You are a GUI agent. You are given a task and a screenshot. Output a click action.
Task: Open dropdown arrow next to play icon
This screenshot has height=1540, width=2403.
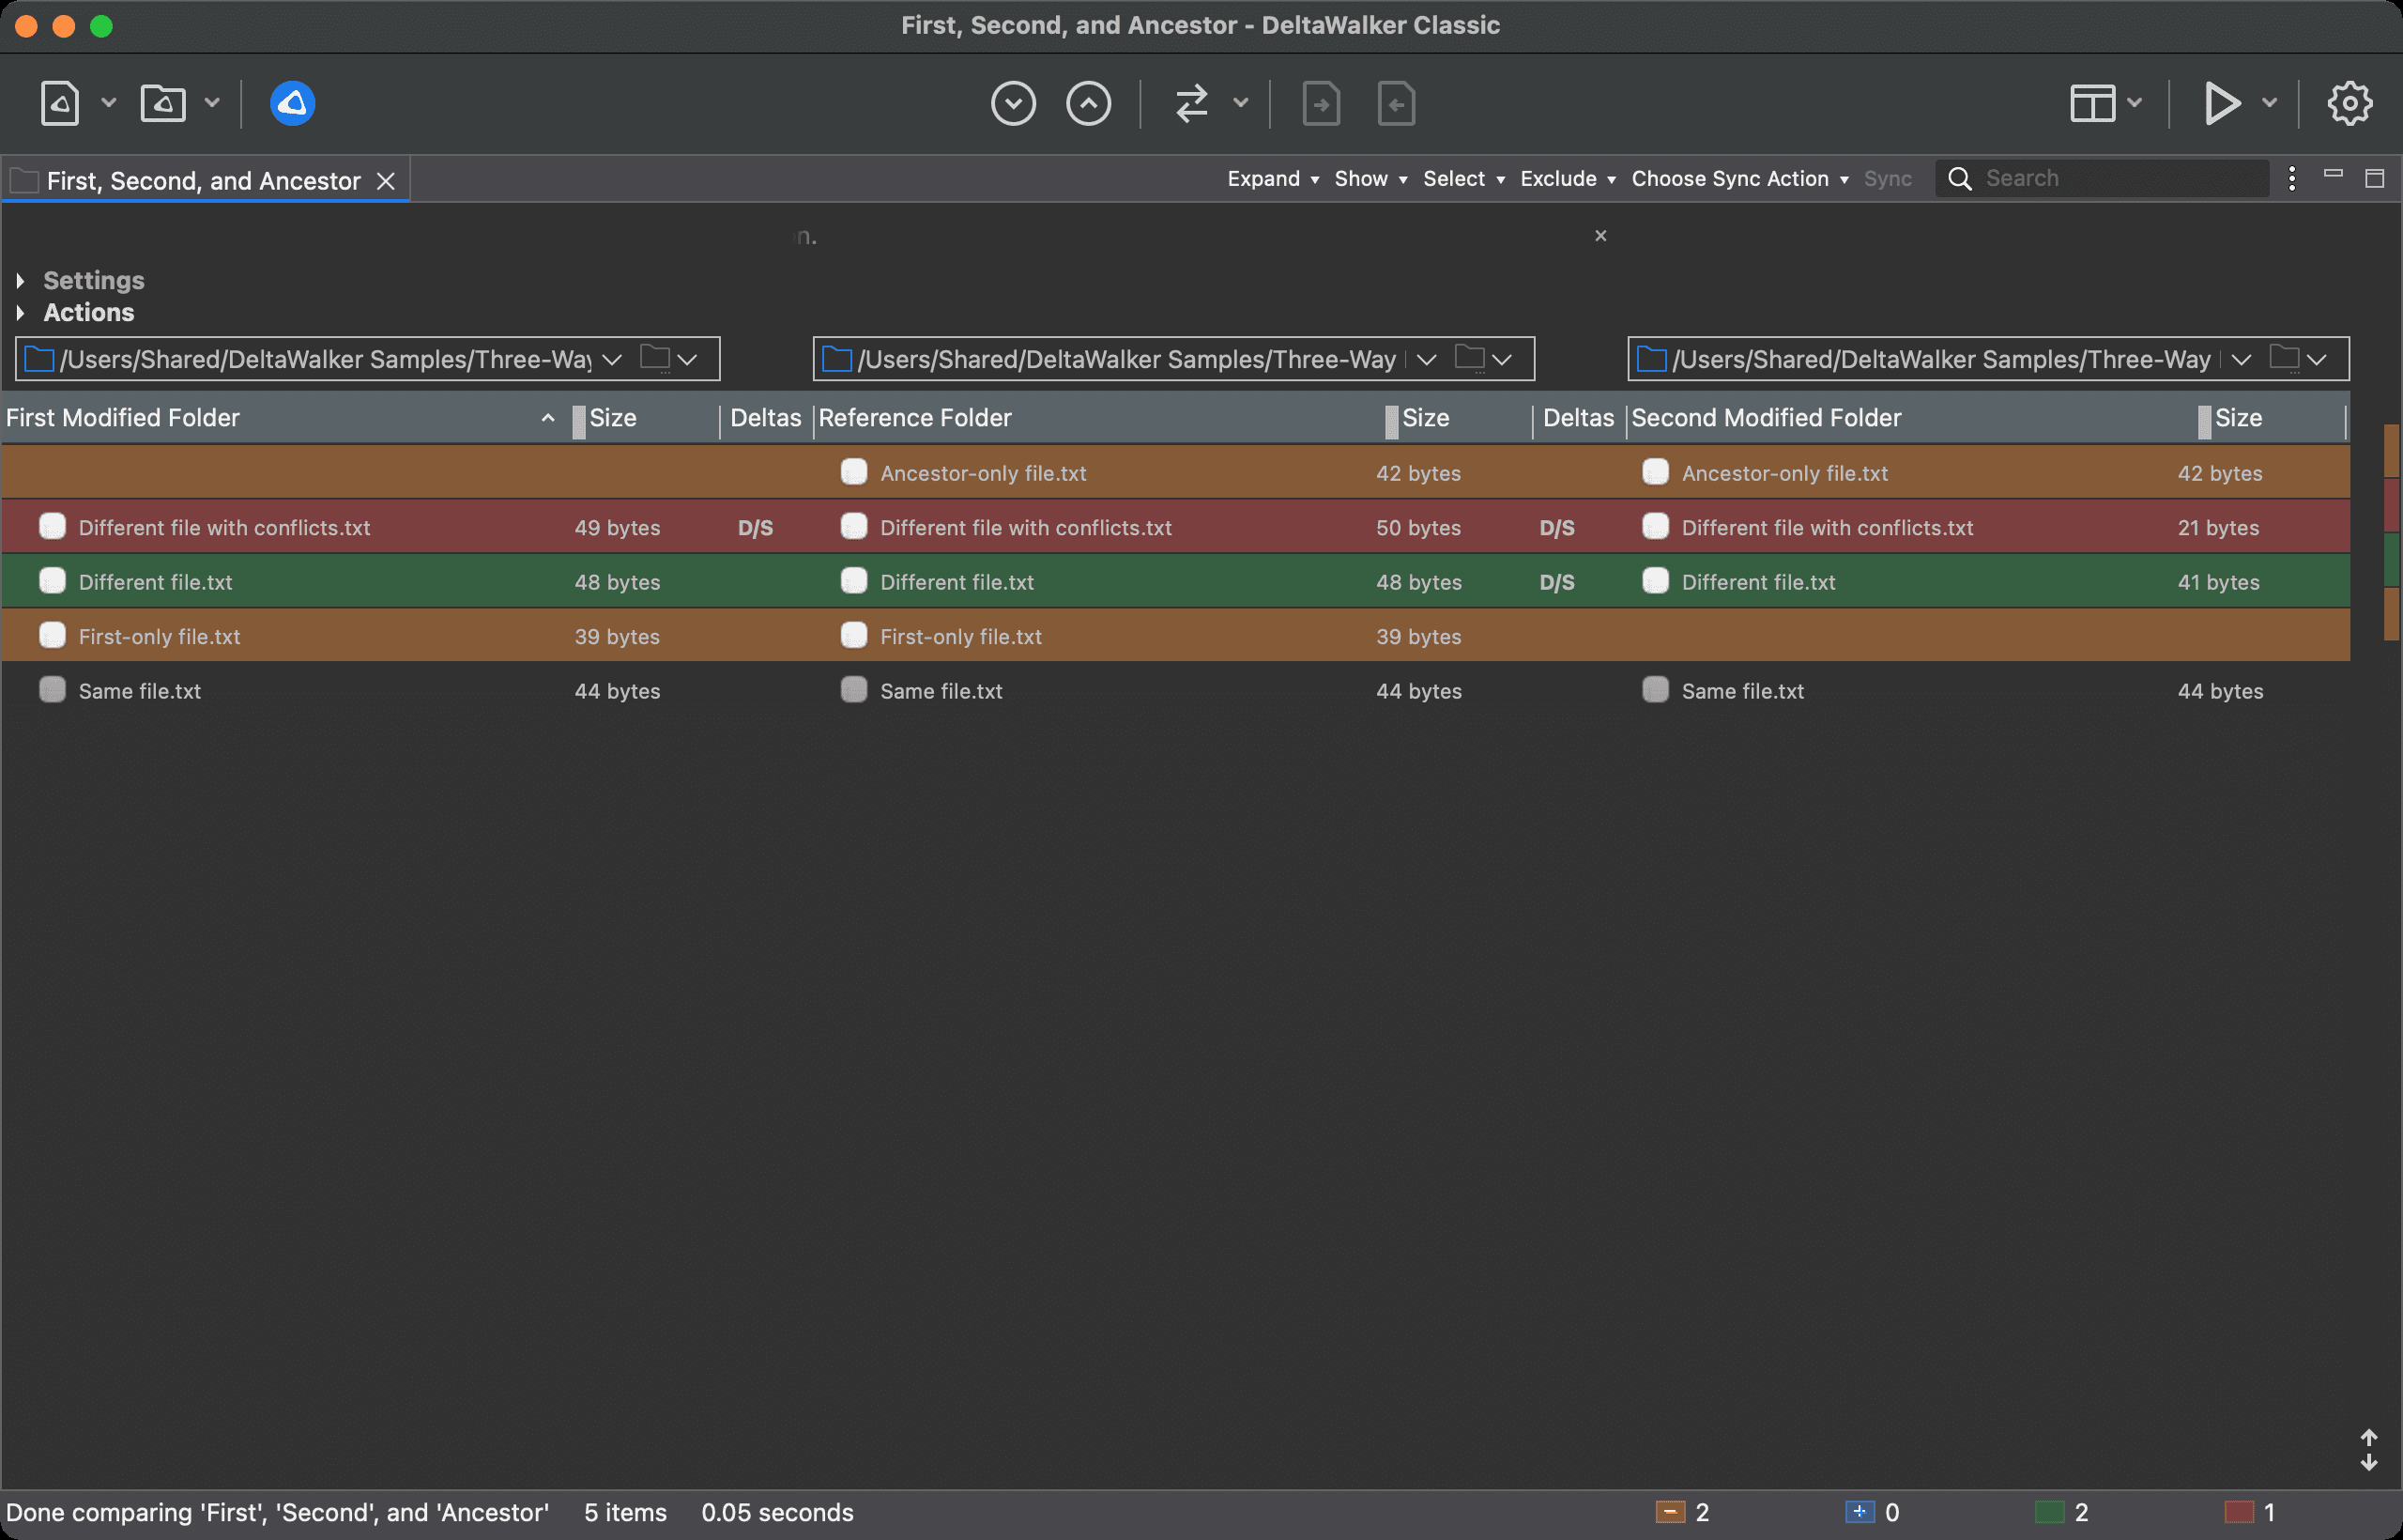2270,103
